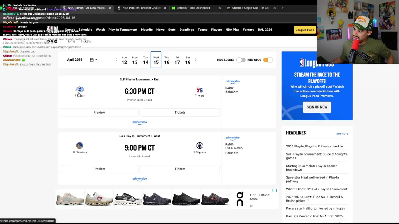Switch to Stream - Kick Dashboard tab
The image size is (399, 224).
193,8
